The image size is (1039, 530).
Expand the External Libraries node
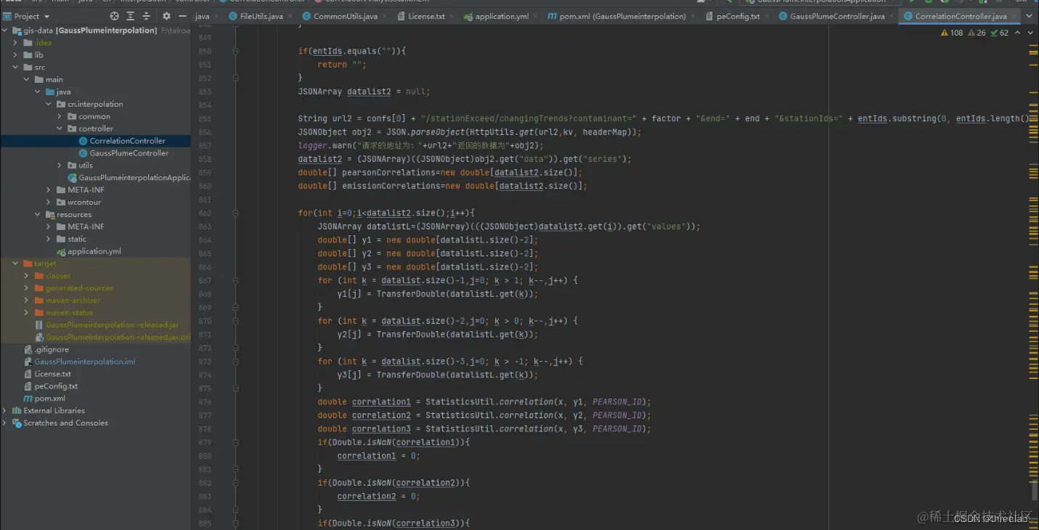6,410
